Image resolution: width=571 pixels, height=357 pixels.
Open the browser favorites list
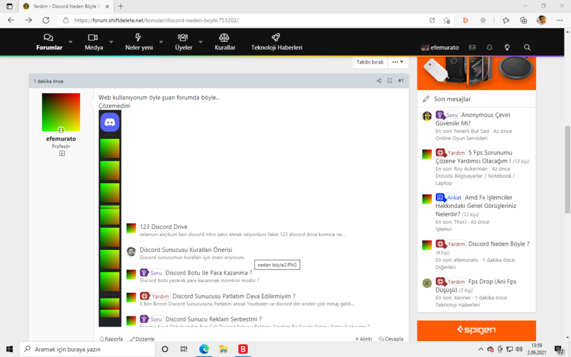click(x=506, y=20)
